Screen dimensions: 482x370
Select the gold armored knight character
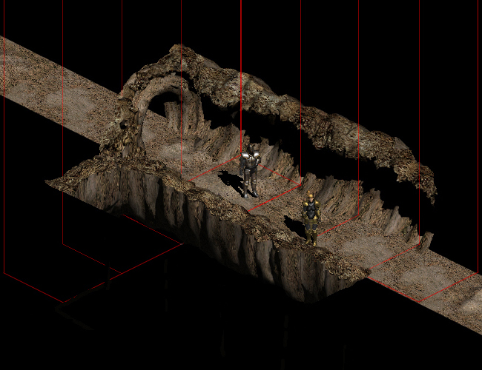(311, 218)
